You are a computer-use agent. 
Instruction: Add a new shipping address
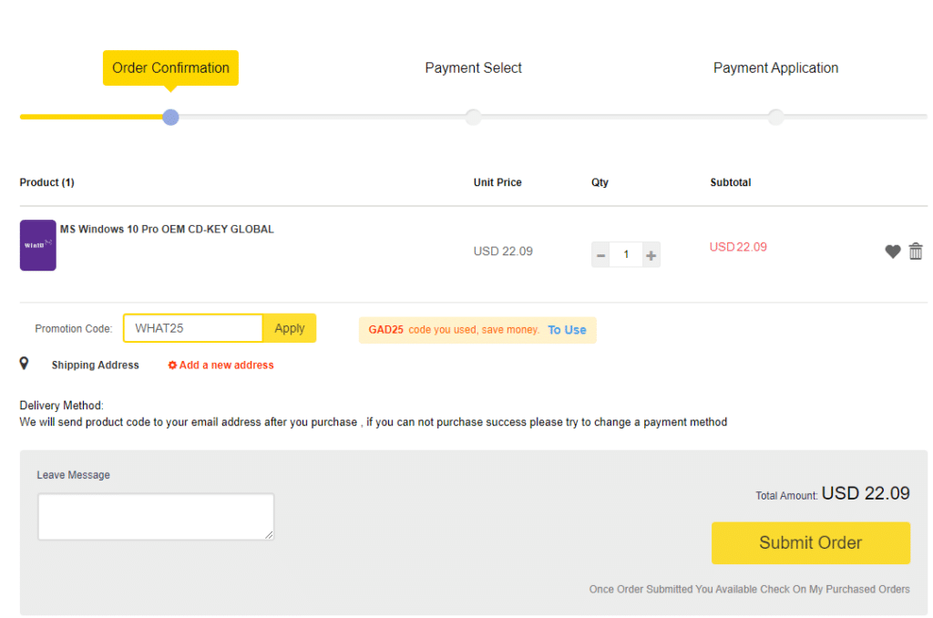pos(220,365)
